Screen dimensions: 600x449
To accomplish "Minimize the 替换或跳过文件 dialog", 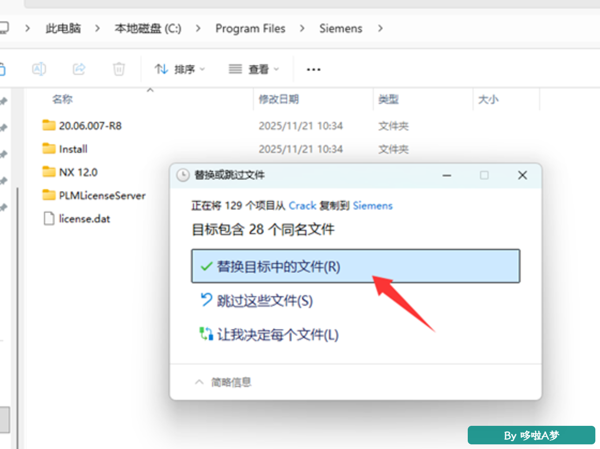I will 447,175.
